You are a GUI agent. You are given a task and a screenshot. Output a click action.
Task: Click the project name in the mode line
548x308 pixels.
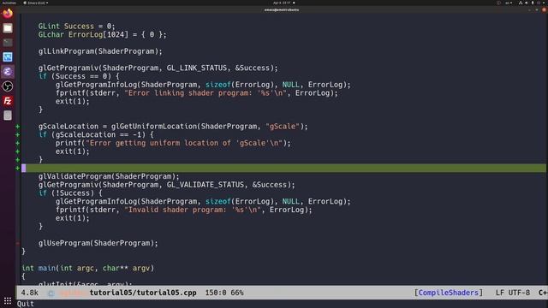(73, 293)
